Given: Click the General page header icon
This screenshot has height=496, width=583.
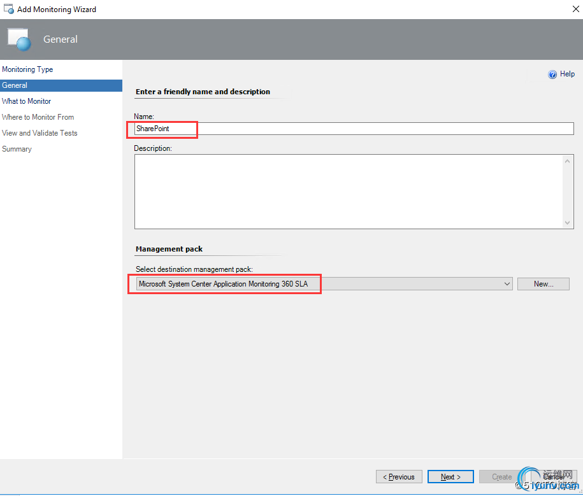Looking at the screenshot, I should coord(19,39).
